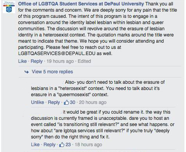
Task: Show edit history via Edited label
Action: tap(84, 61)
